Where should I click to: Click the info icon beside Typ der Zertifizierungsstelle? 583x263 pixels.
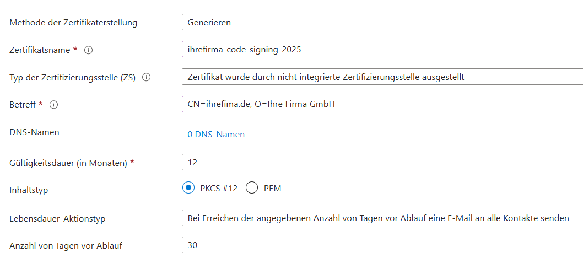click(147, 77)
